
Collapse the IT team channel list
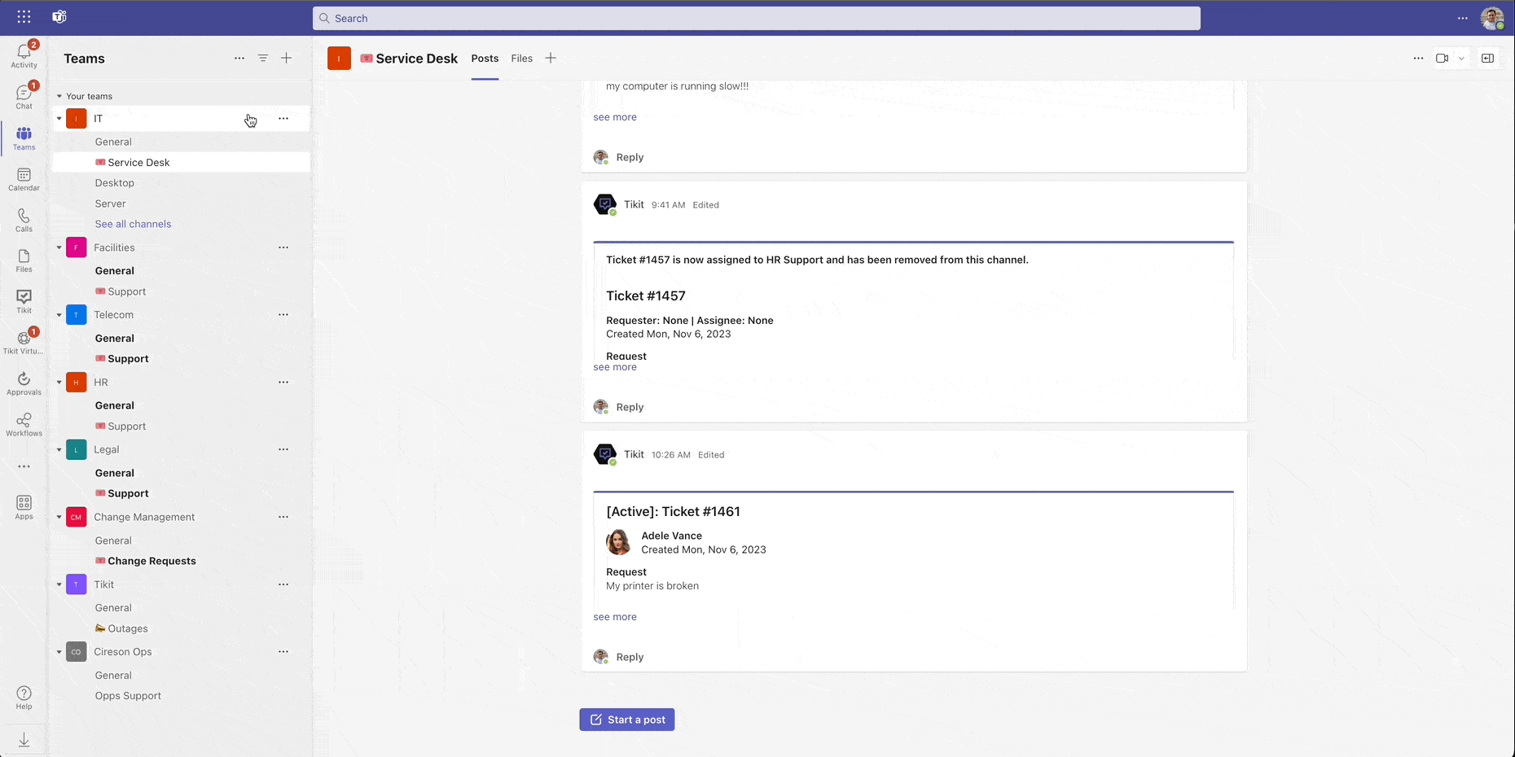[x=59, y=119]
